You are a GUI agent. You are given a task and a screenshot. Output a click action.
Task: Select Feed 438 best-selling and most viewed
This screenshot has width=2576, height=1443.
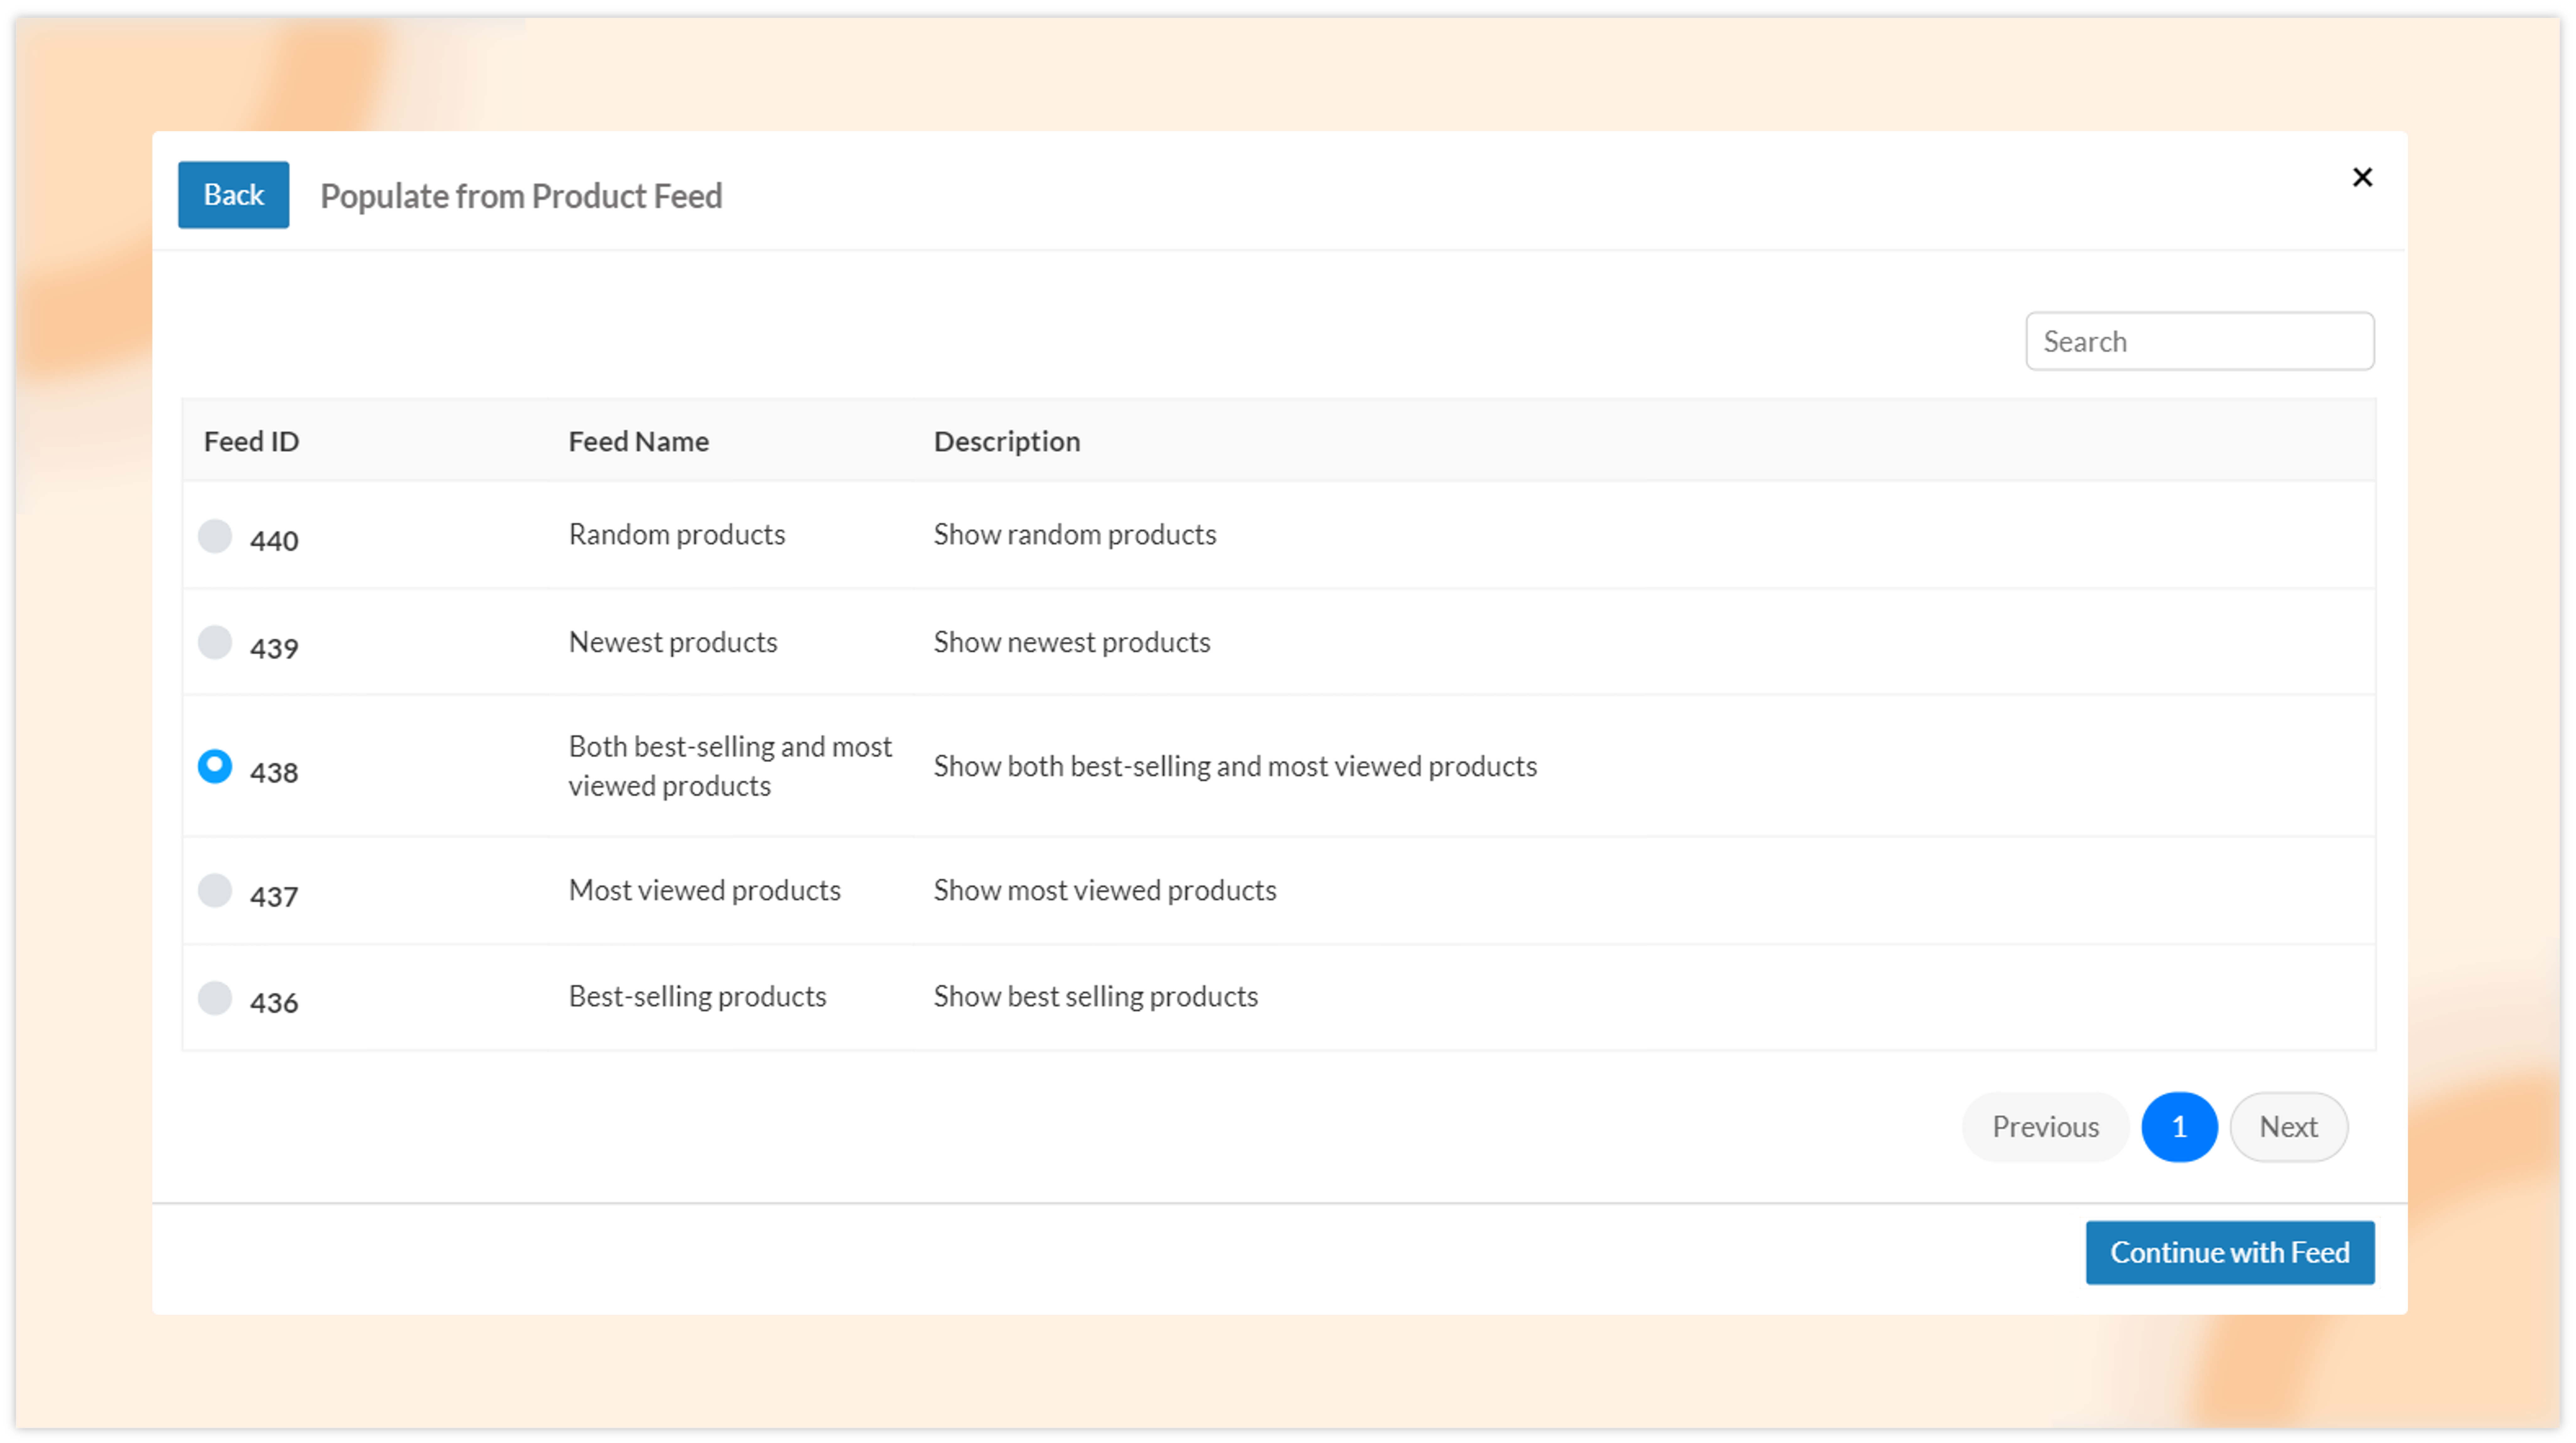[216, 765]
